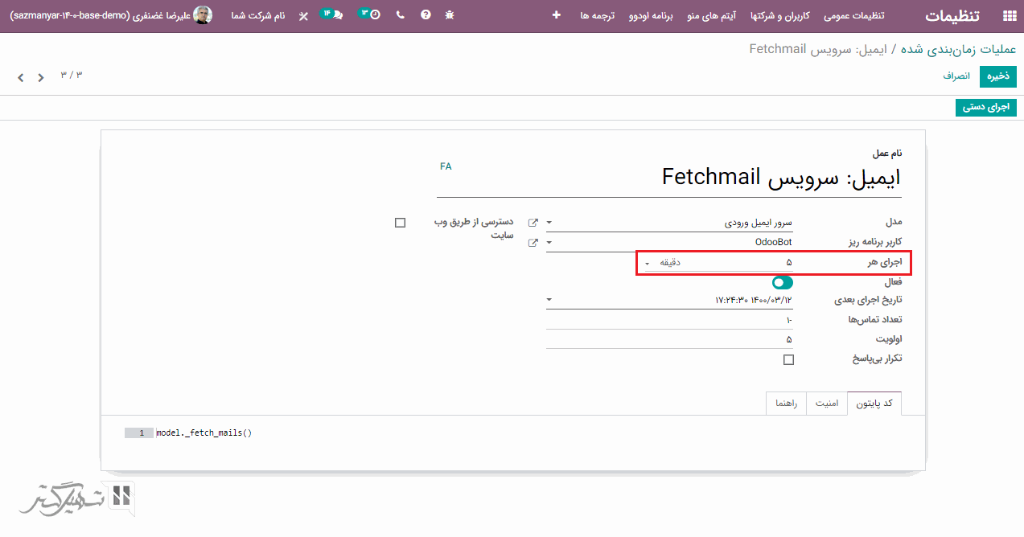The height and width of the screenshot is (537, 1024).
Task: Click the اولویت input field
Action: pyautogui.click(x=669, y=339)
